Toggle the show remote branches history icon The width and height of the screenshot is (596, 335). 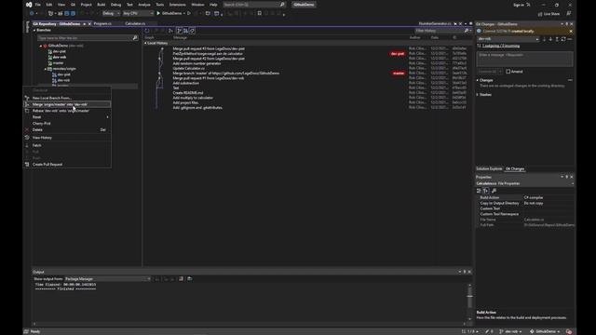pyautogui.click(x=192, y=31)
